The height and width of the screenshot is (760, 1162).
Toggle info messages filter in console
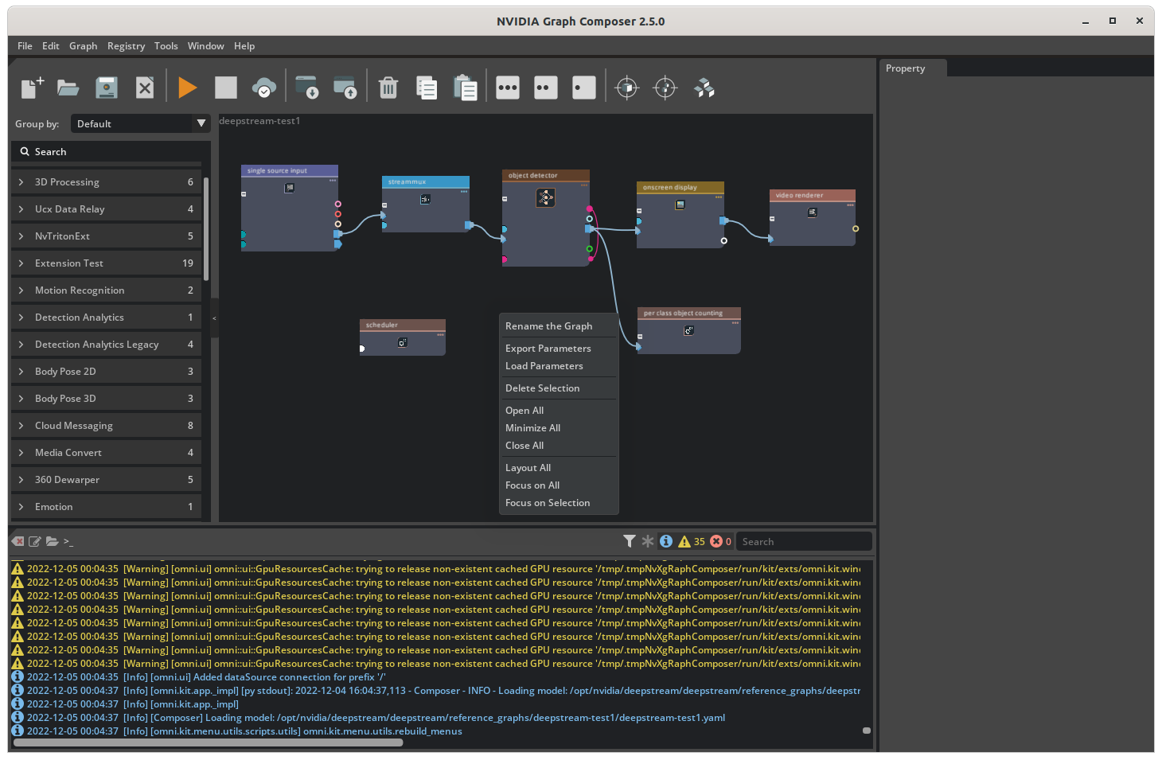(x=666, y=541)
